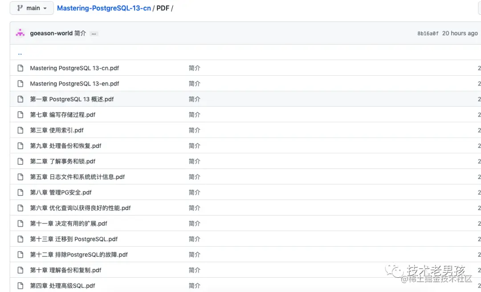Click file icon for 第四章 处理高级SQL.pdf
The image size is (481, 292).
(20, 286)
